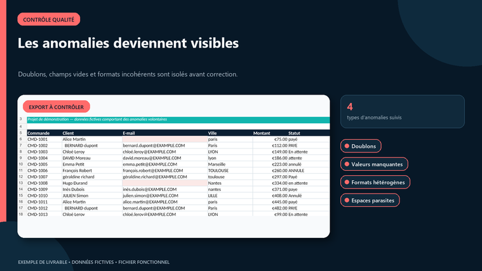The width and height of the screenshot is (482, 271).
Task: Select amount €186.00
Action: coord(270,158)
